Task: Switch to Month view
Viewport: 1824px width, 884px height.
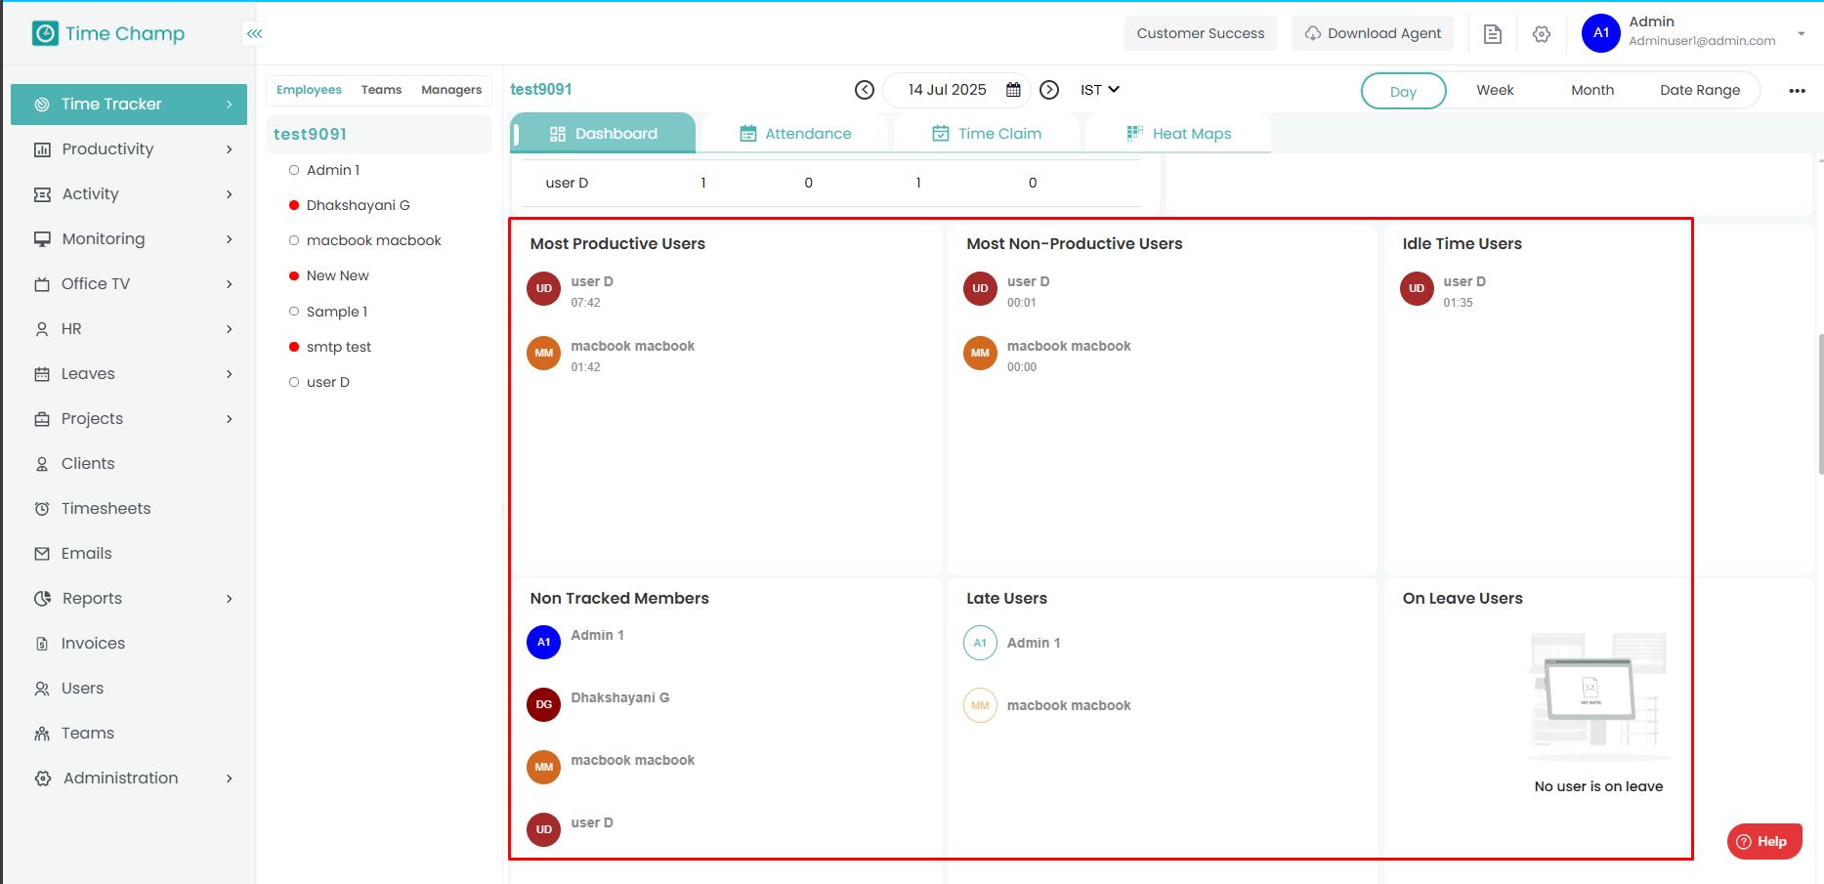Action: [1592, 90]
